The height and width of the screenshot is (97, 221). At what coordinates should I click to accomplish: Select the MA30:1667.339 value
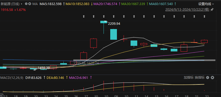[133, 4]
